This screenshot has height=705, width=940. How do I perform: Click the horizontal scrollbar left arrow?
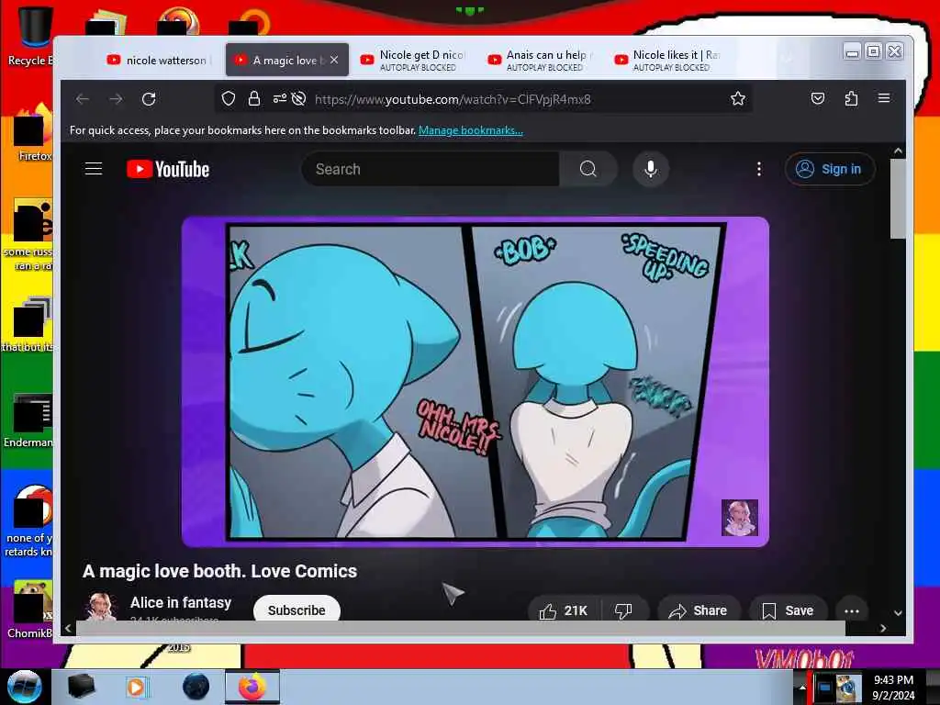[x=68, y=628]
